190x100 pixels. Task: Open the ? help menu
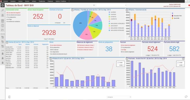coord(69,1)
